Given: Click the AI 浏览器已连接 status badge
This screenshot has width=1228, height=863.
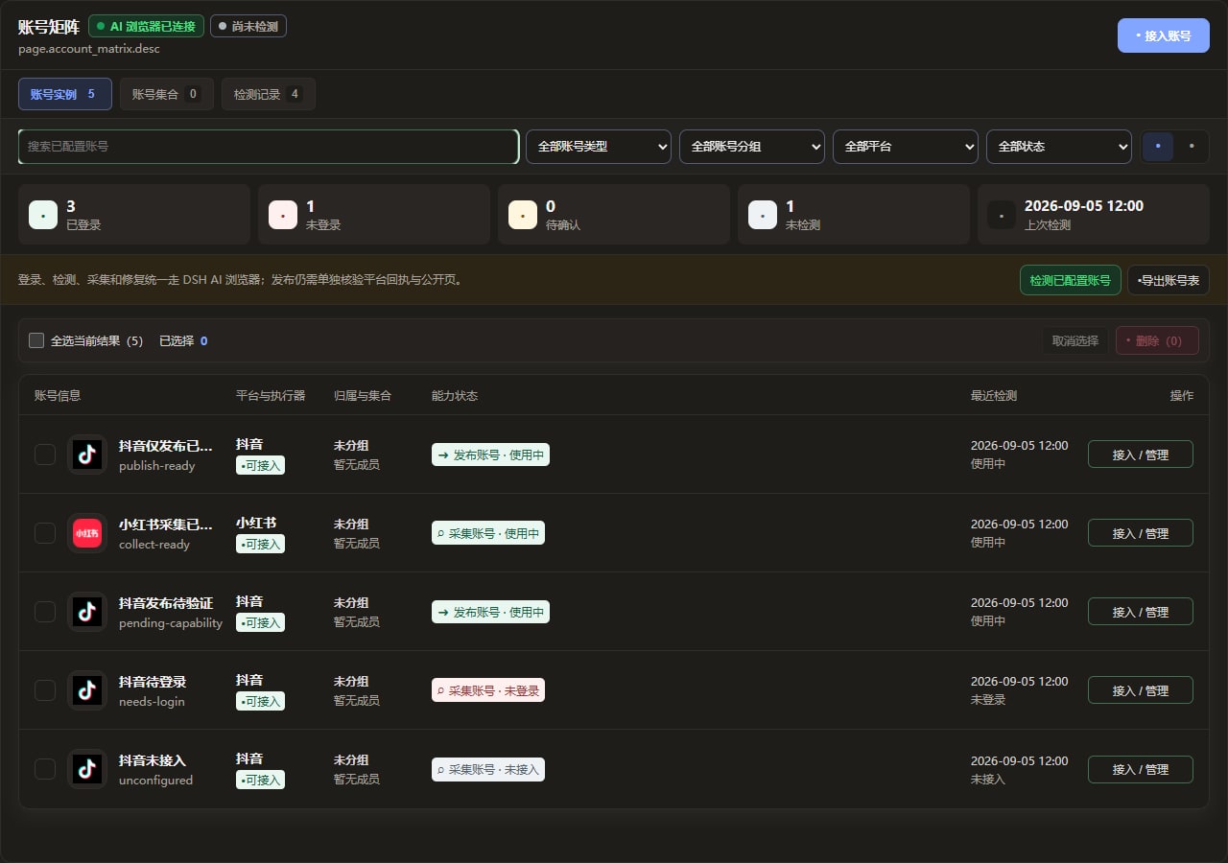Looking at the screenshot, I should click(146, 26).
